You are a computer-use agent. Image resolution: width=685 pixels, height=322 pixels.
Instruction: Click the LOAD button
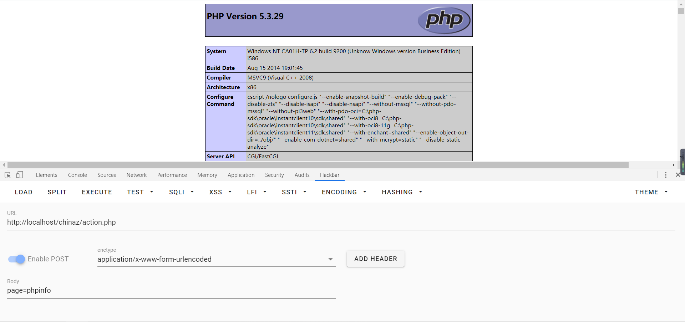(x=24, y=192)
